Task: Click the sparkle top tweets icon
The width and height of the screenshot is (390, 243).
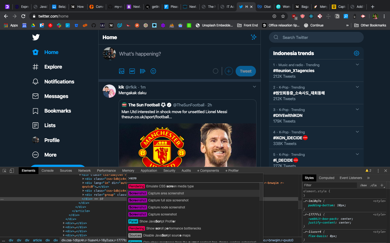Action: pyautogui.click(x=253, y=37)
